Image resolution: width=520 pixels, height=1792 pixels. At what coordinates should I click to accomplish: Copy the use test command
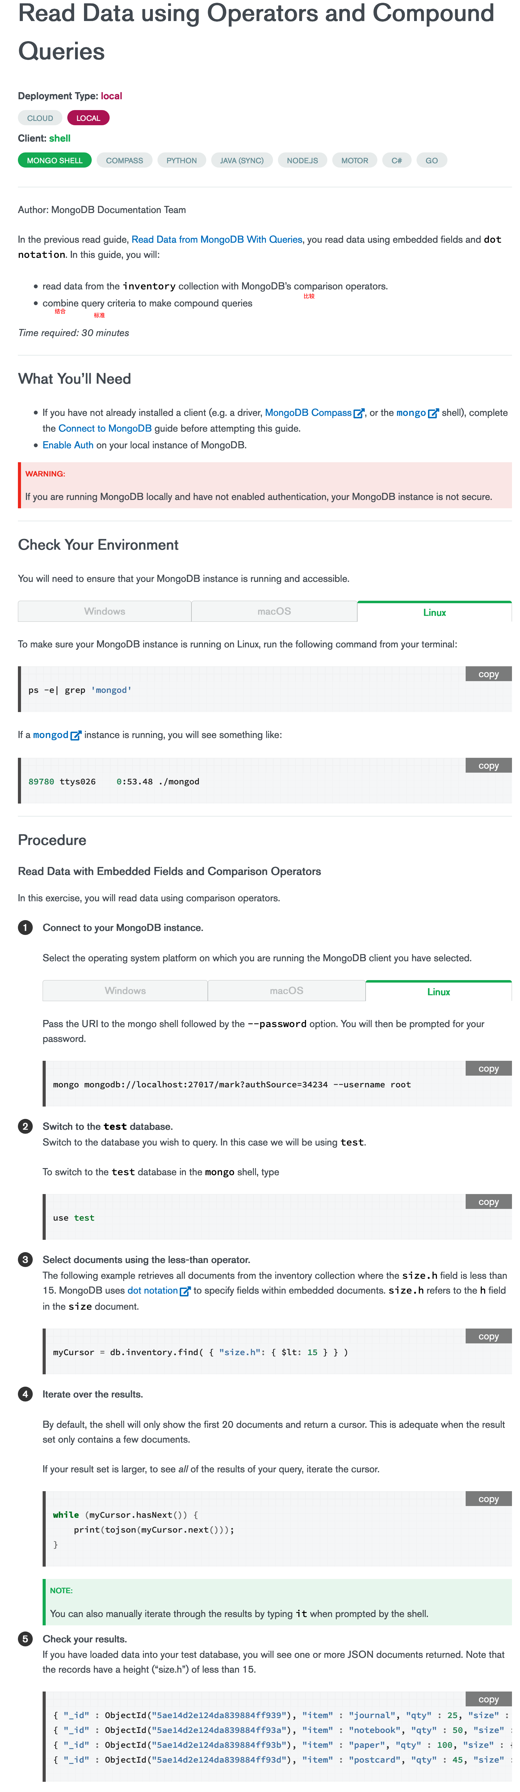tap(489, 1202)
